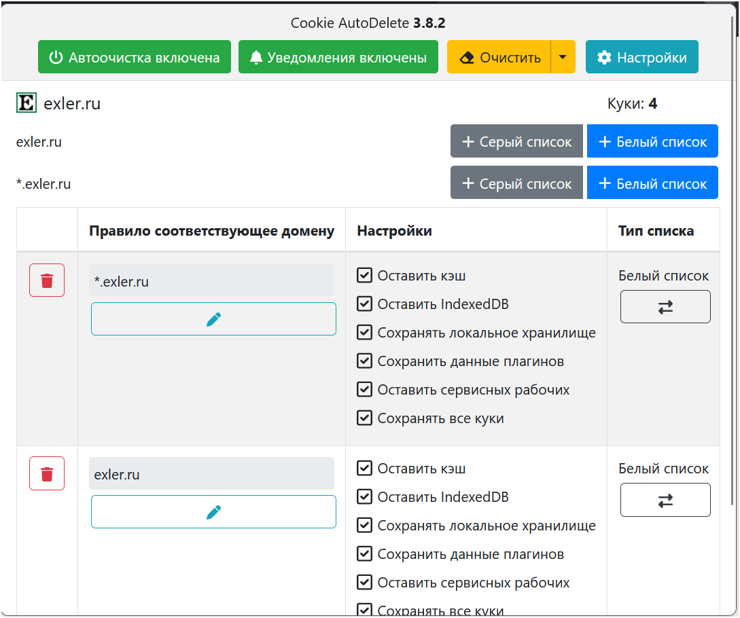Add exler.ru to Серый список
This screenshot has width=740, height=618.
[x=516, y=142]
